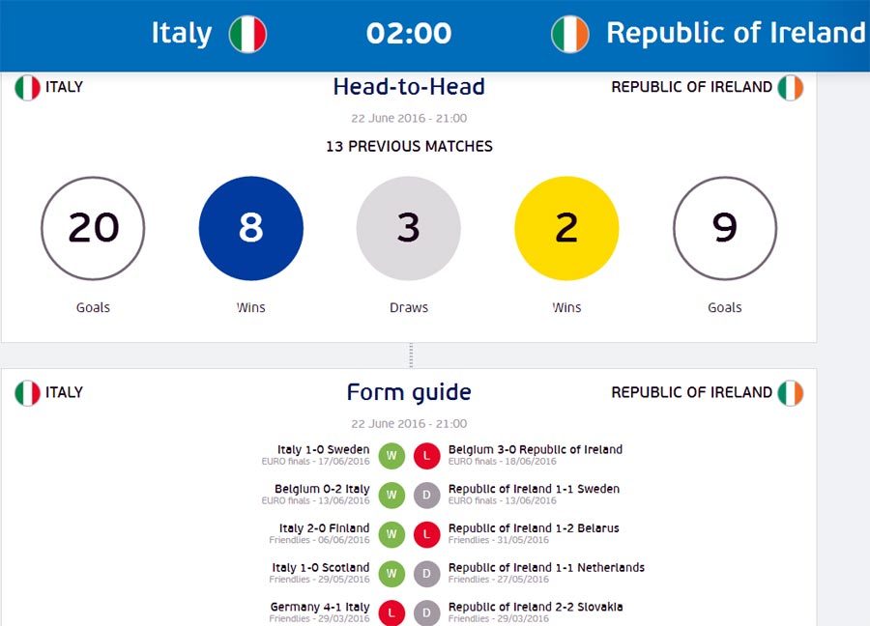Click the grey 3 draws circle
The height and width of the screenshot is (626, 870).
pos(409,228)
